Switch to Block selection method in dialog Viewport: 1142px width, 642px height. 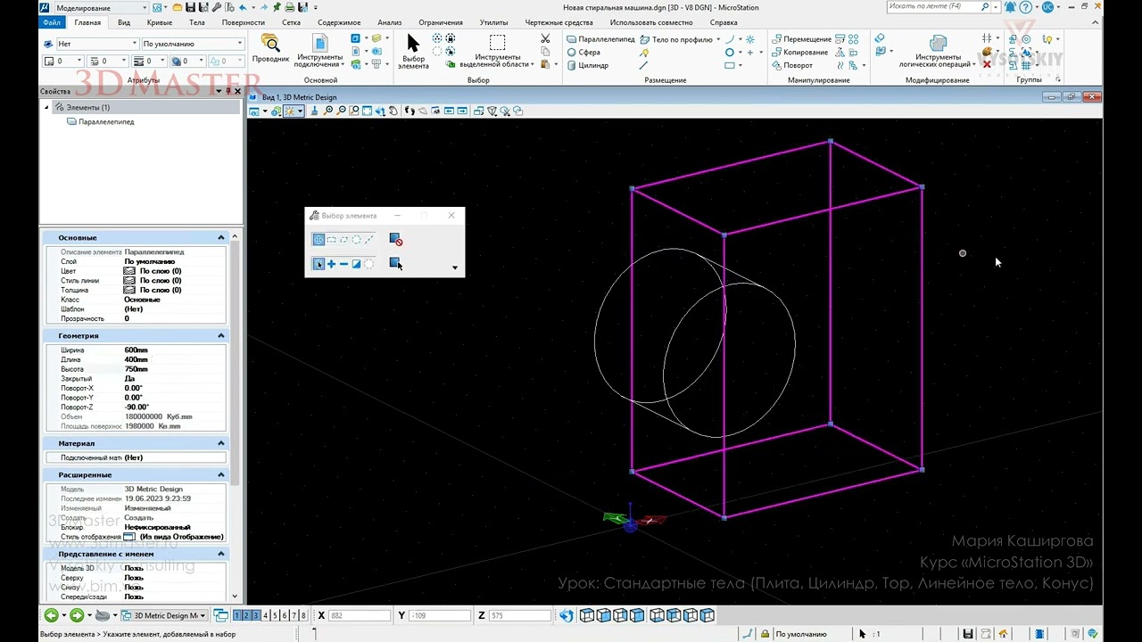click(331, 240)
